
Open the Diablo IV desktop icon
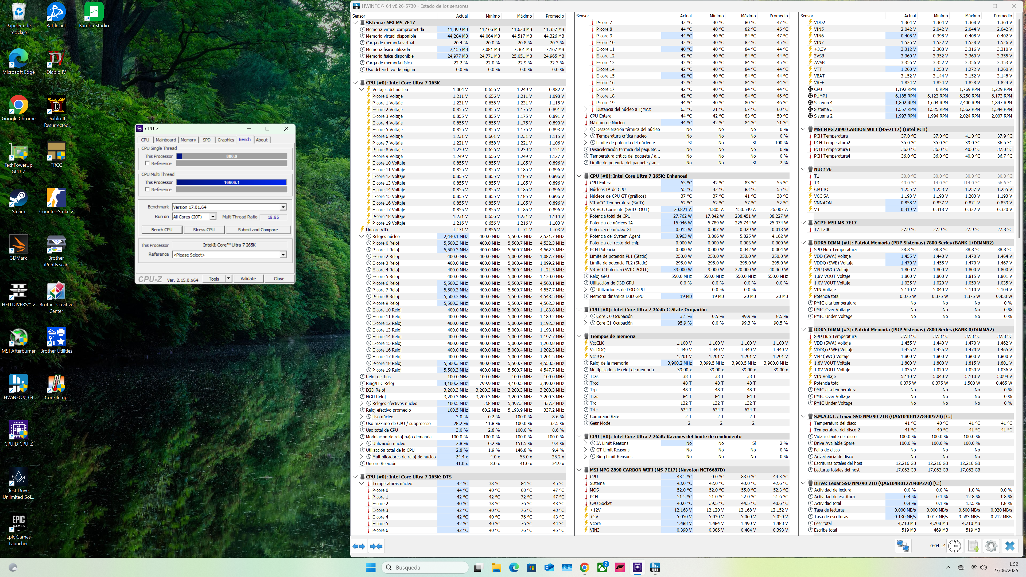[56, 62]
